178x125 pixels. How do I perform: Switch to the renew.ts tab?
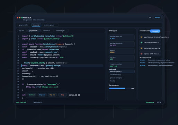(36, 25)
